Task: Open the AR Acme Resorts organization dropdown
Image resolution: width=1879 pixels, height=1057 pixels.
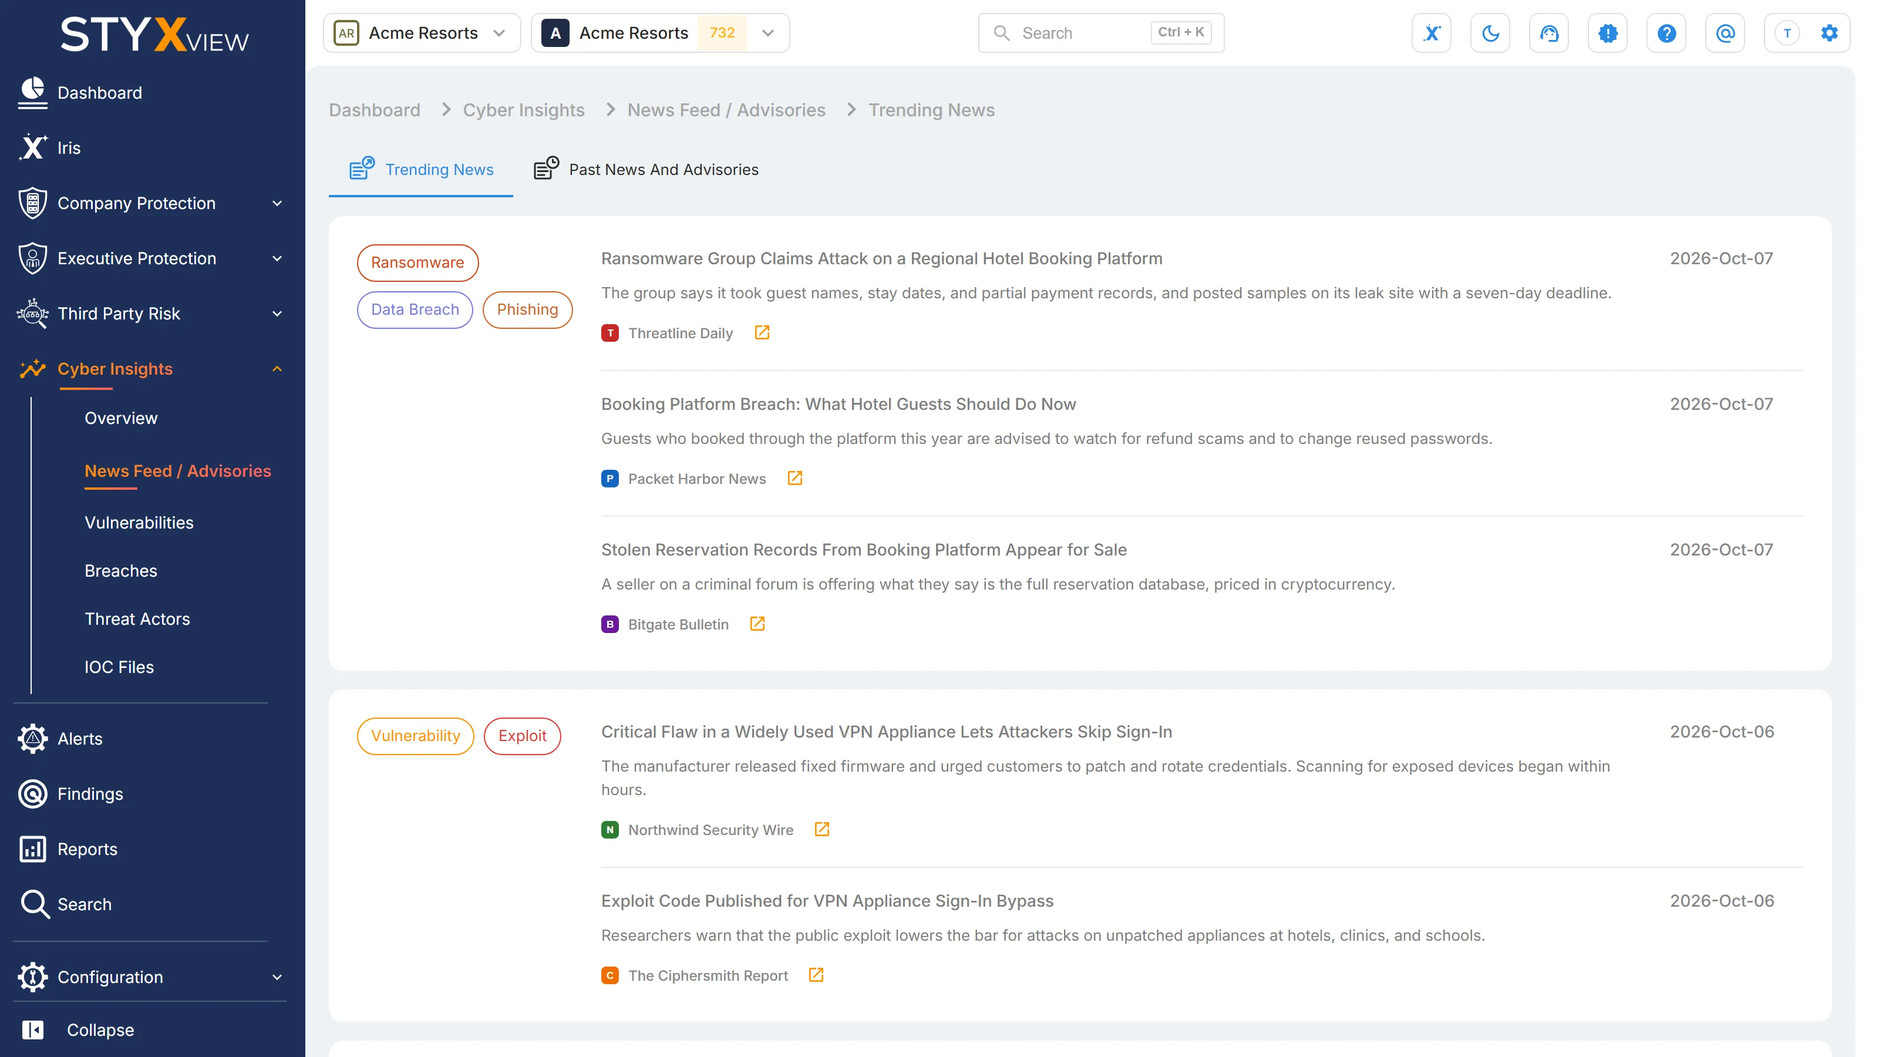Action: click(422, 33)
